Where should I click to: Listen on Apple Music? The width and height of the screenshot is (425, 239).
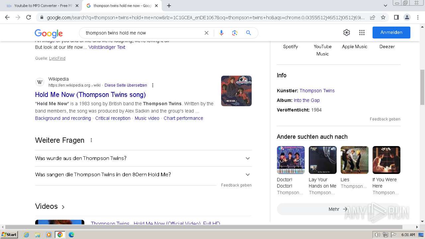[355, 47]
